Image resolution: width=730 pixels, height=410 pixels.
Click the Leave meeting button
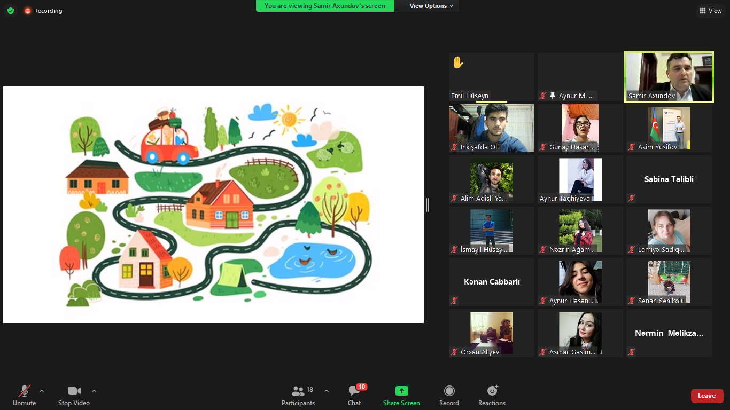[706, 396]
